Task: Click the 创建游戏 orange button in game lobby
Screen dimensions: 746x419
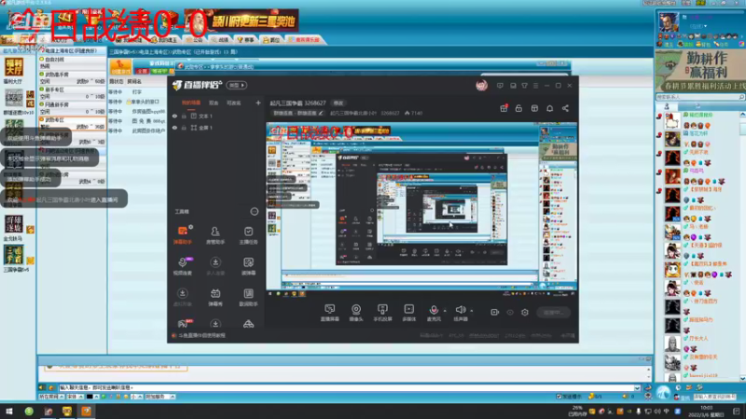Action: point(120,66)
